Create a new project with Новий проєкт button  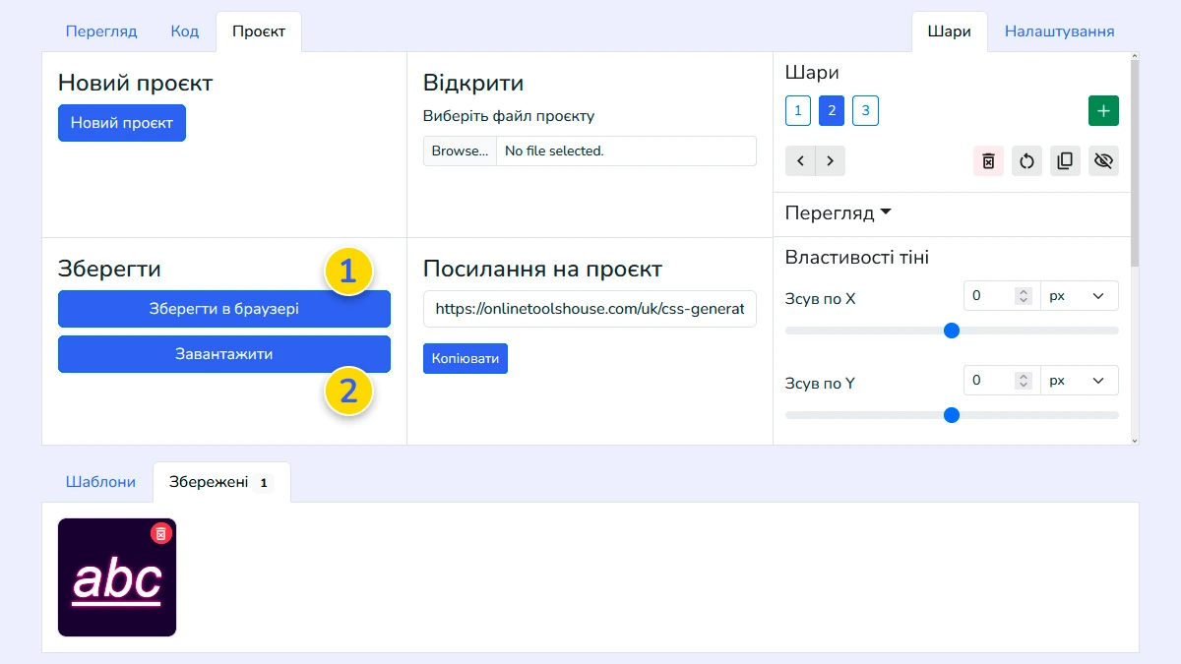tap(121, 122)
